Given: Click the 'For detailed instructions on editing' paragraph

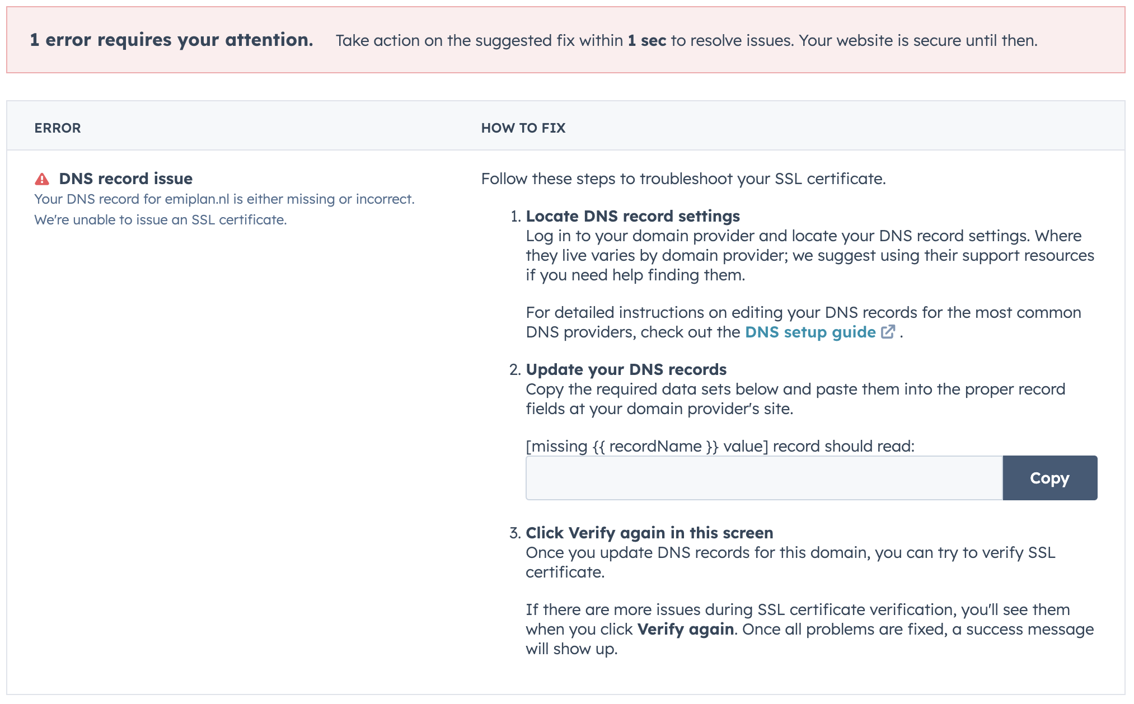Looking at the screenshot, I should (x=803, y=312).
